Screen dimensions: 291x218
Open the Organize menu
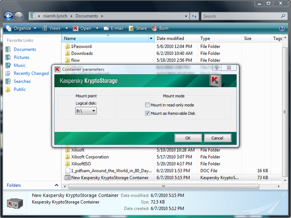coord(21,28)
